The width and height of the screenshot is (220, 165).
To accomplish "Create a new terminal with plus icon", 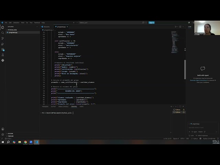I will tap(171, 107).
